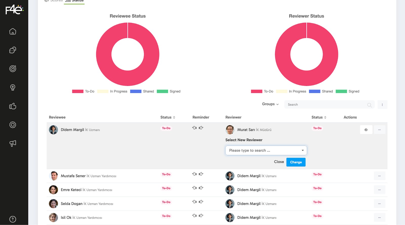Open the target goals sidebar icon
405x225 pixels.
(x=13, y=69)
